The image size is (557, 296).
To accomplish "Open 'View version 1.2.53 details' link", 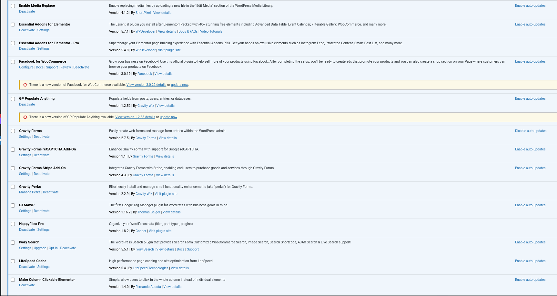I will (x=135, y=117).
